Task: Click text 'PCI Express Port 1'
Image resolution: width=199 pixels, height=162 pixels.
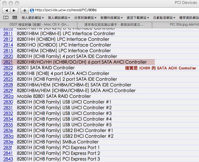Action: click(x=81, y=148)
